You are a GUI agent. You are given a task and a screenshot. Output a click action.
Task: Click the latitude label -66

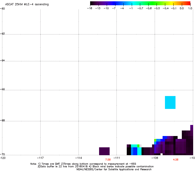(2, 89)
